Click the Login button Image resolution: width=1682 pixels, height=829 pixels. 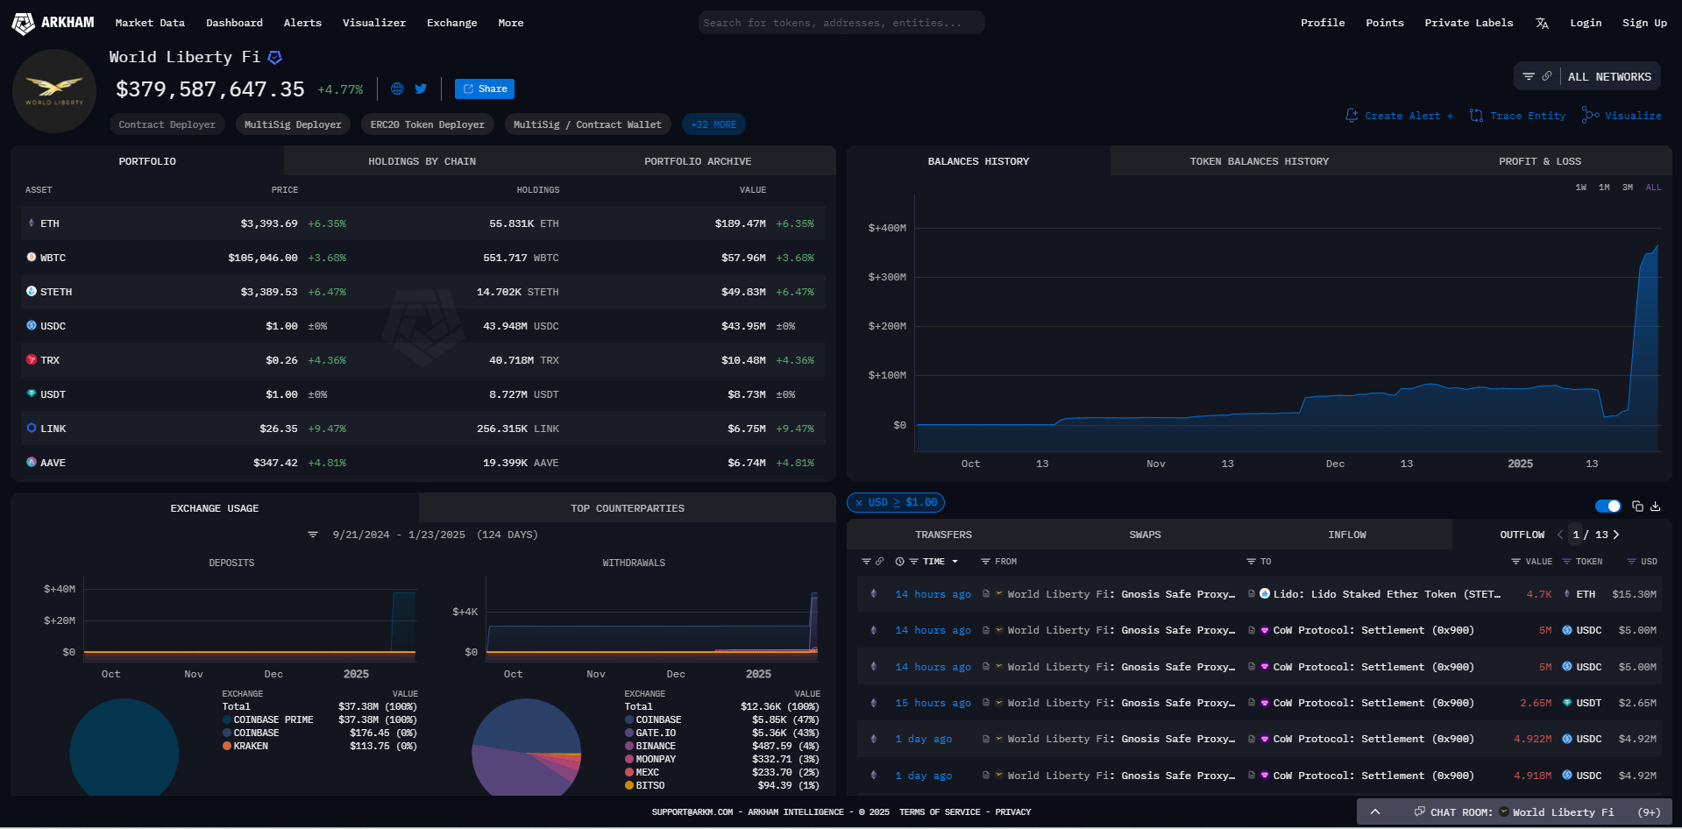(1586, 23)
